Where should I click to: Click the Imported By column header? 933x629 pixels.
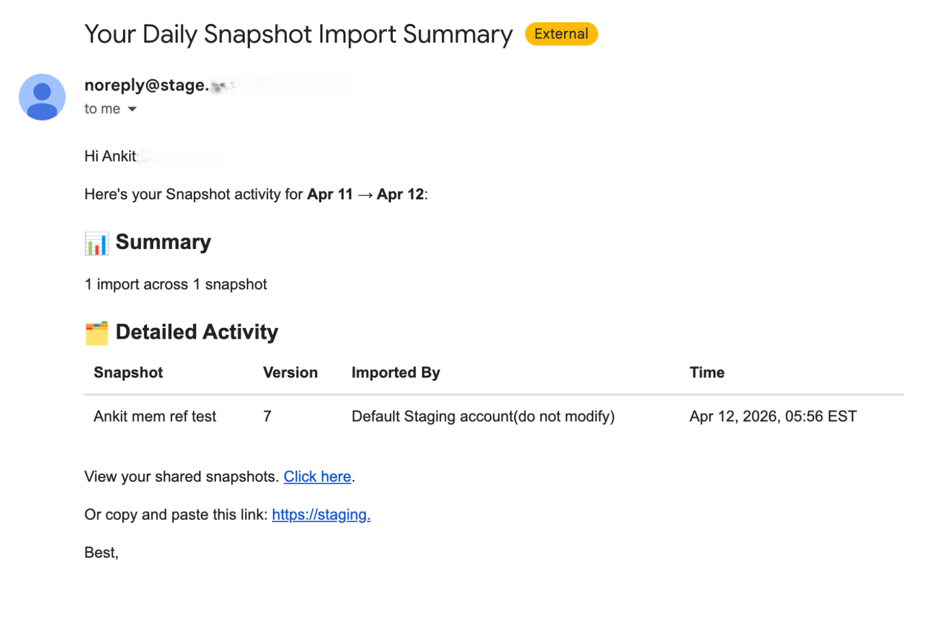coord(396,372)
